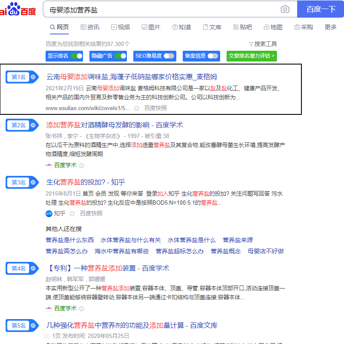Open the 知道 tab

[181, 27]
